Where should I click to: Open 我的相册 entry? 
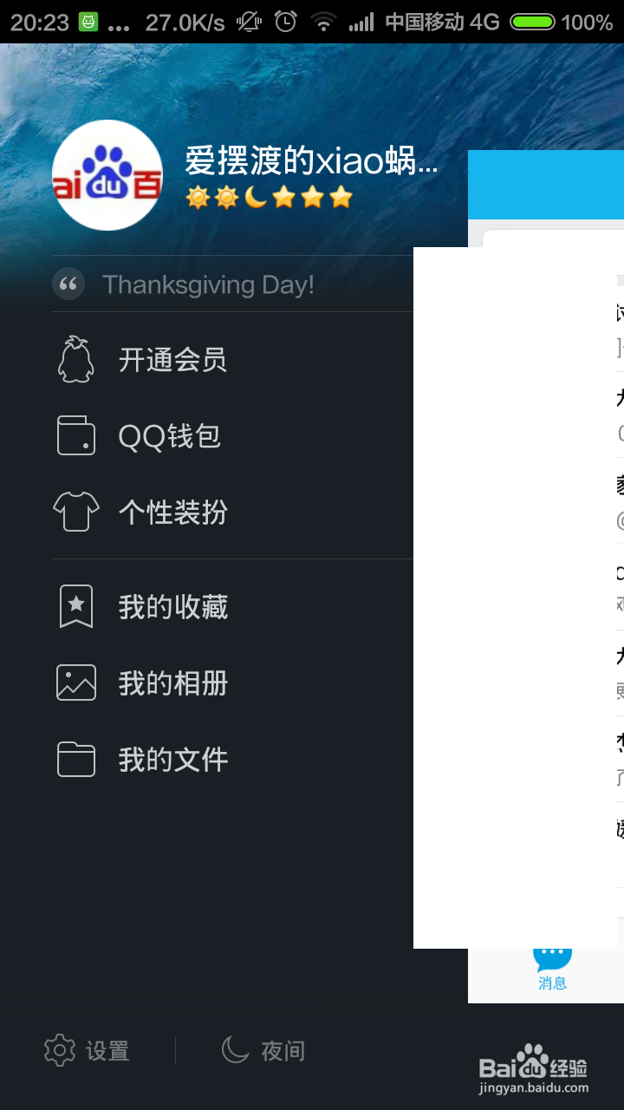click(173, 683)
